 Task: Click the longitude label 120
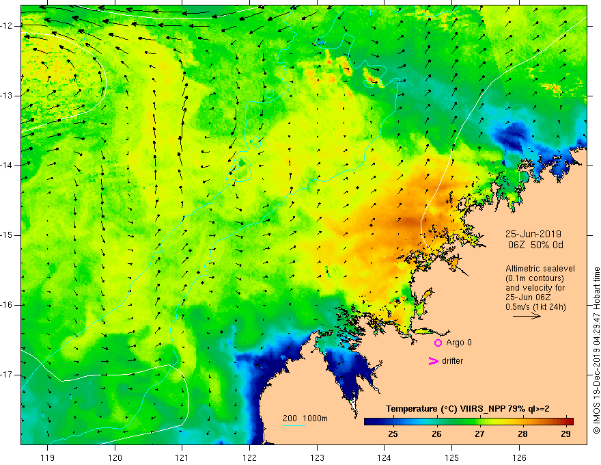(x=115, y=457)
